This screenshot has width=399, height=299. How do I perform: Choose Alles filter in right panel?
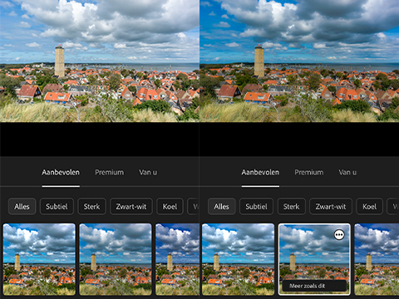tap(221, 207)
